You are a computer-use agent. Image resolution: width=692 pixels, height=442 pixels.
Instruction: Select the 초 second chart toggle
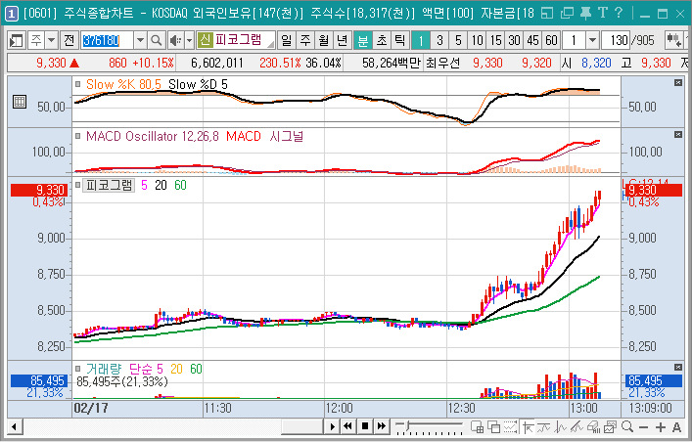click(382, 41)
